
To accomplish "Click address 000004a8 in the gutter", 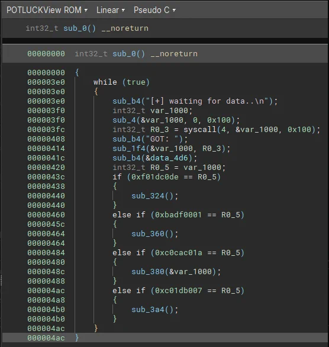I will (x=46, y=300).
